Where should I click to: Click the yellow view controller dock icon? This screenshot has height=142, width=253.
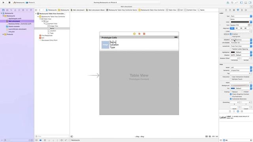(134, 34)
